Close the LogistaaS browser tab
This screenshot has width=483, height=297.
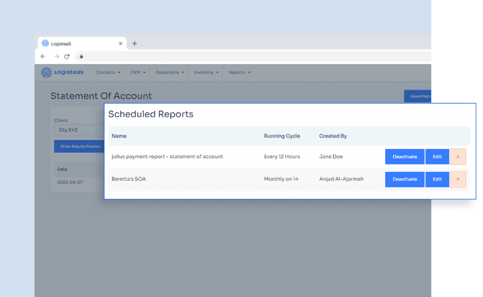(120, 44)
